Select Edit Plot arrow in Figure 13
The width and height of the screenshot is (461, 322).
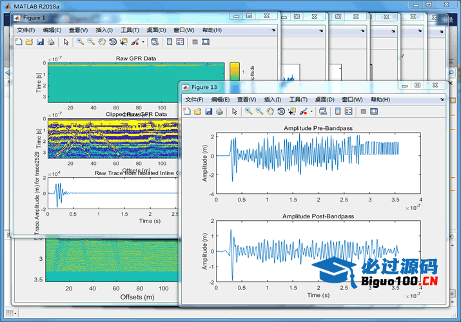tap(234, 111)
